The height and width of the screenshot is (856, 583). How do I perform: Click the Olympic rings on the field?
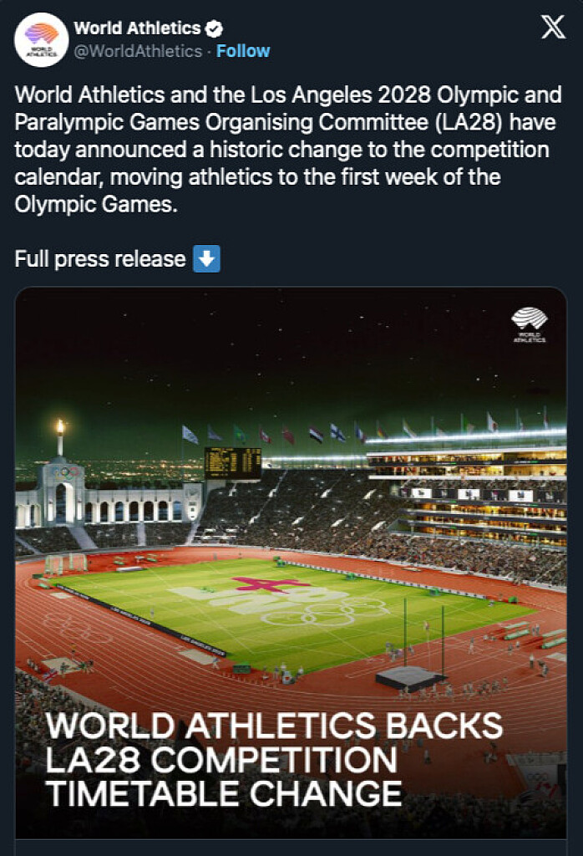tap(327, 612)
